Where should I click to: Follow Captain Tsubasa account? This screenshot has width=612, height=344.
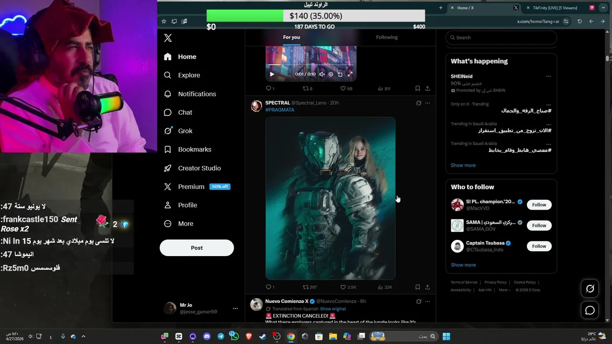coord(539,246)
